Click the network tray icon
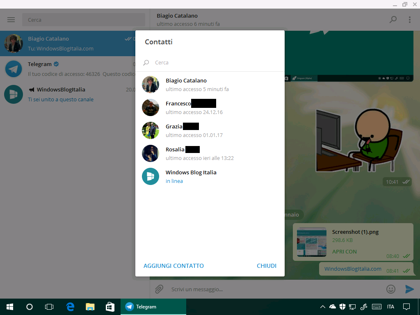 tap(352, 307)
